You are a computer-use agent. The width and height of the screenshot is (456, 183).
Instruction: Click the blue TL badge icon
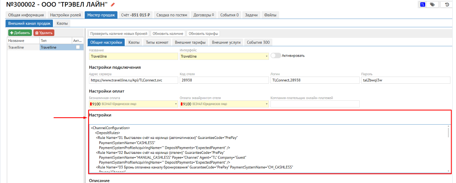422,4
